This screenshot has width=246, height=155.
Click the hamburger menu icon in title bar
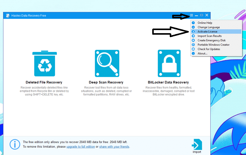pyautogui.click(x=191, y=15)
